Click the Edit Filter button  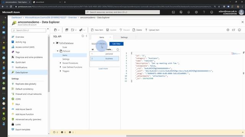116,44
